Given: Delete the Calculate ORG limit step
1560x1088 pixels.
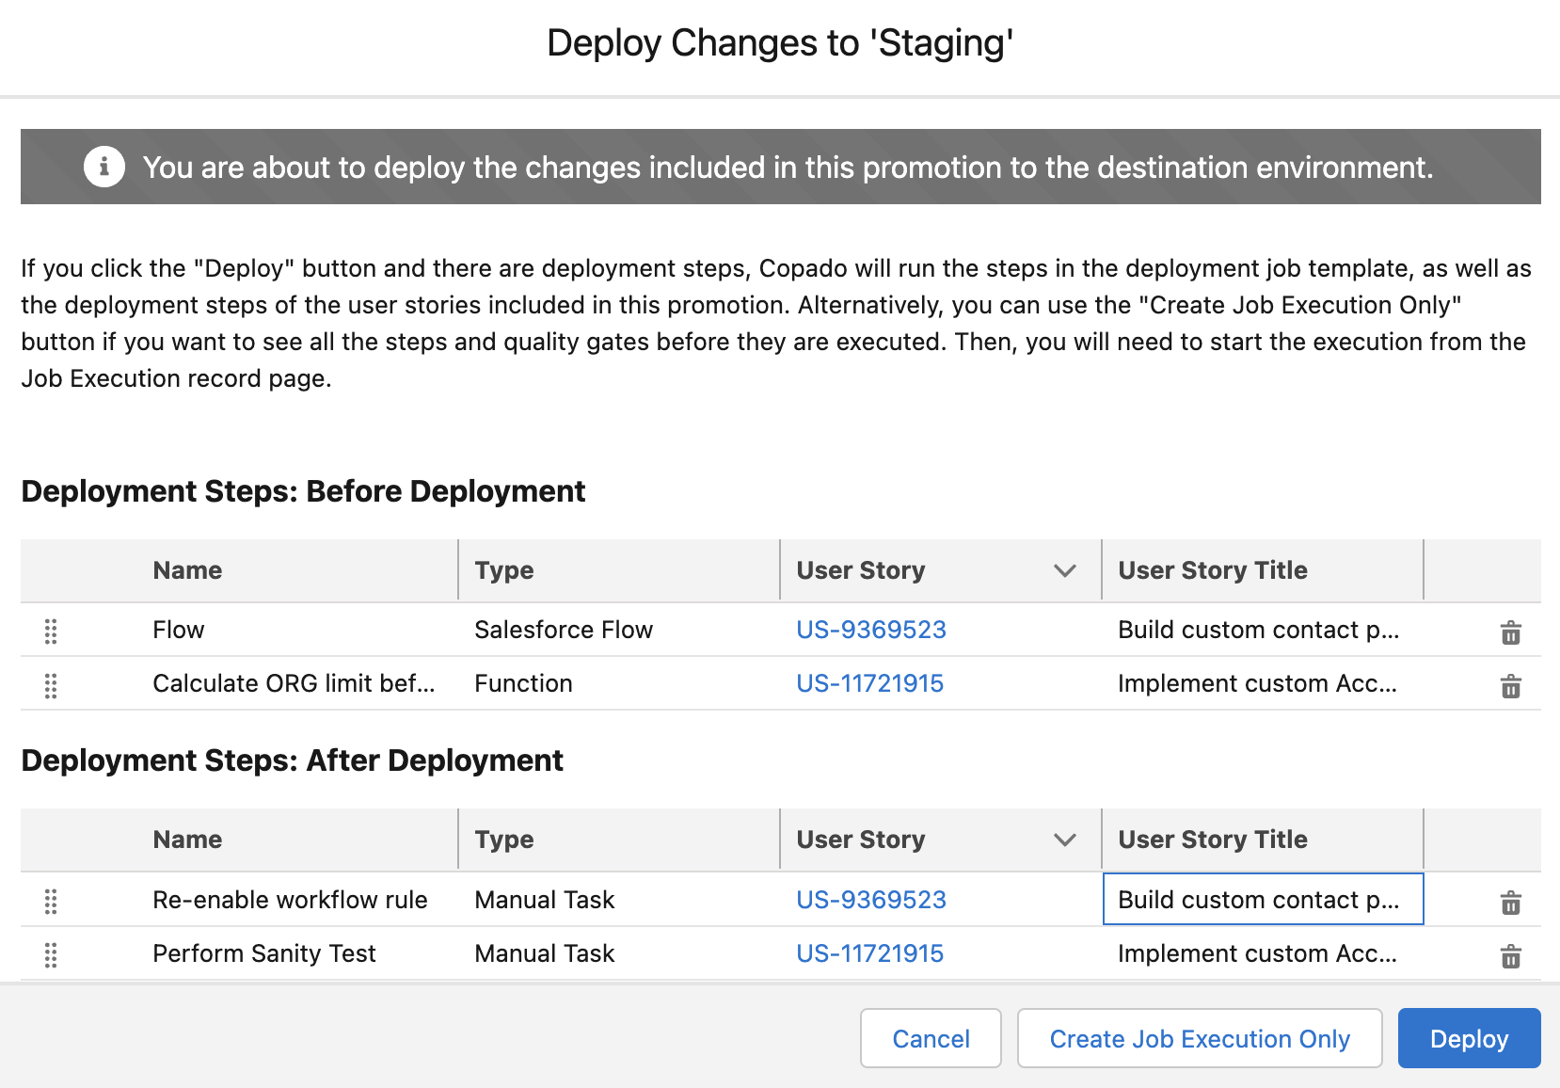Looking at the screenshot, I should [x=1510, y=686].
